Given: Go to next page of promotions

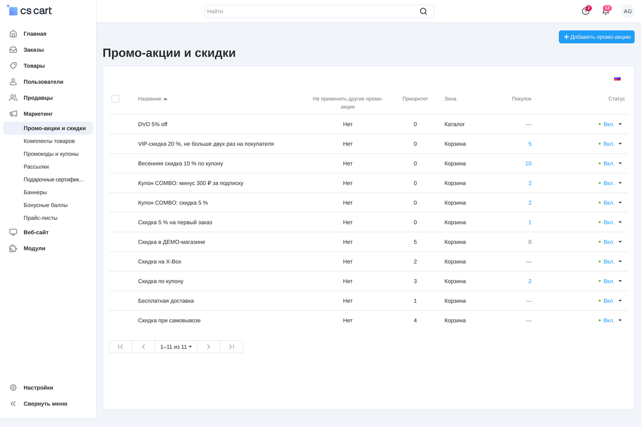Looking at the screenshot, I should pyautogui.click(x=209, y=347).
